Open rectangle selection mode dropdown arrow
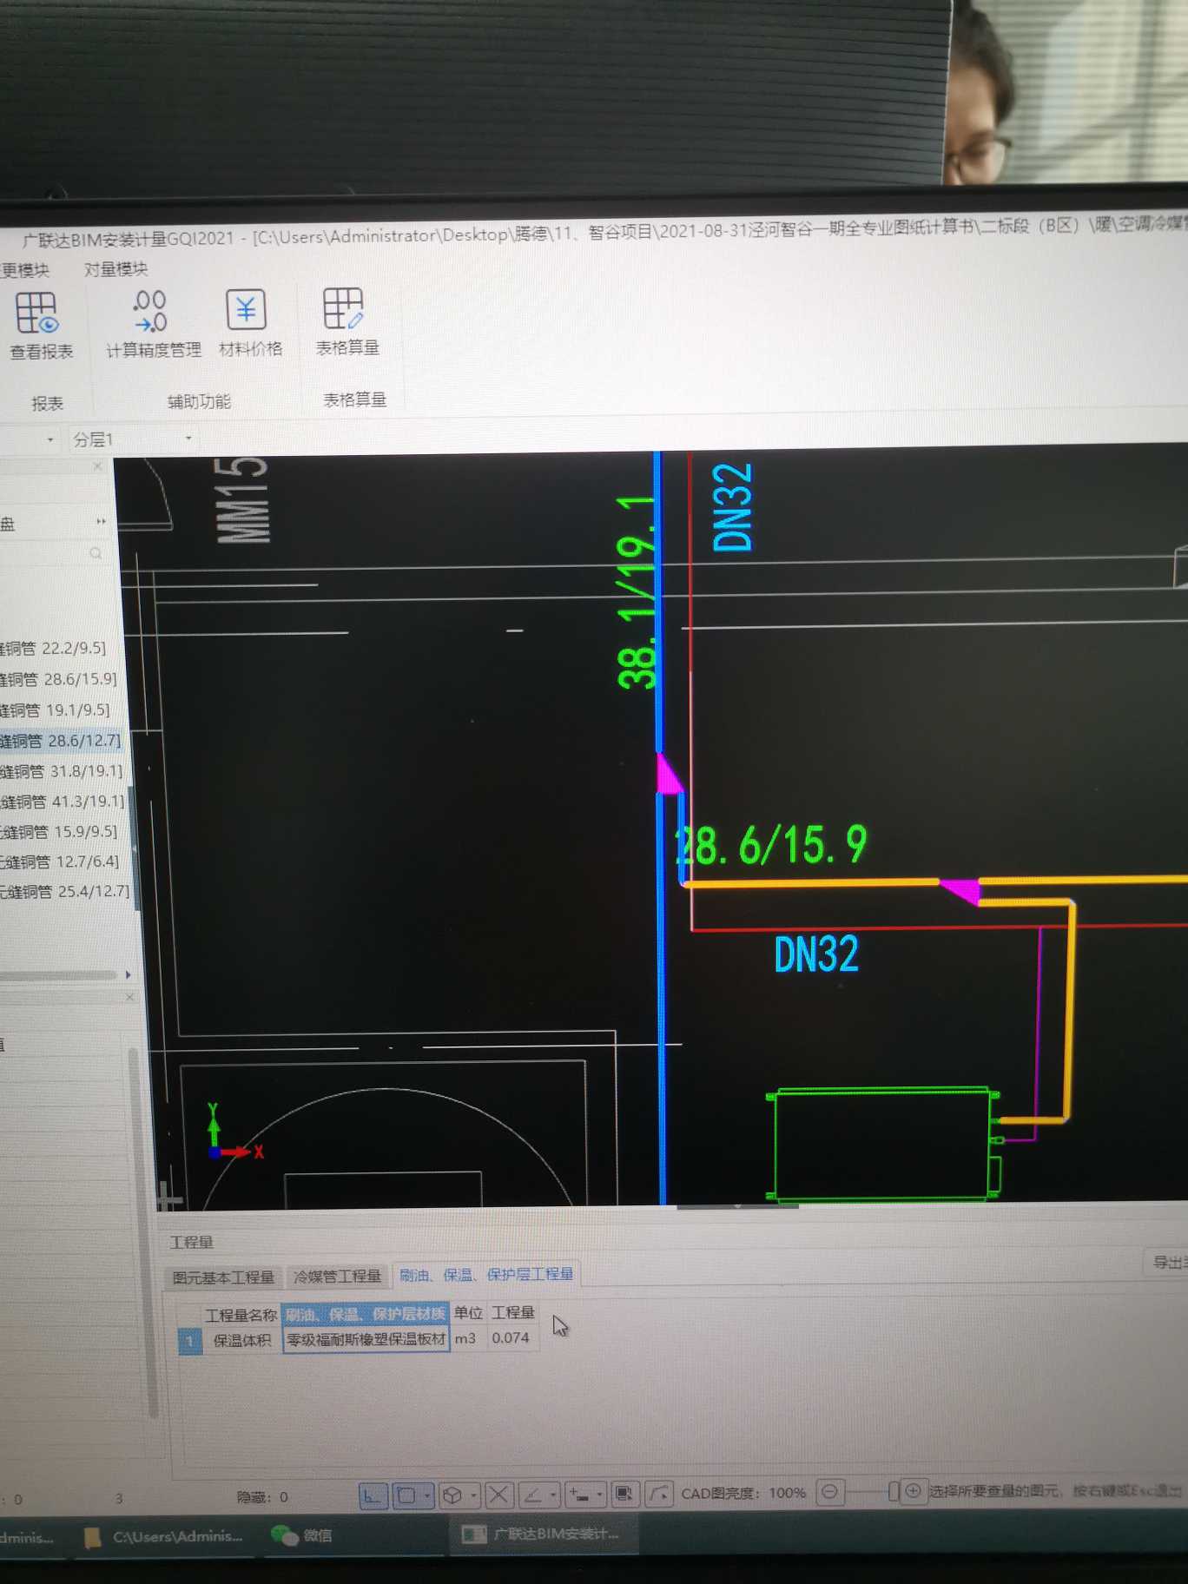Viewport: 1188px width, 1584px height. tap(427, 1495)
